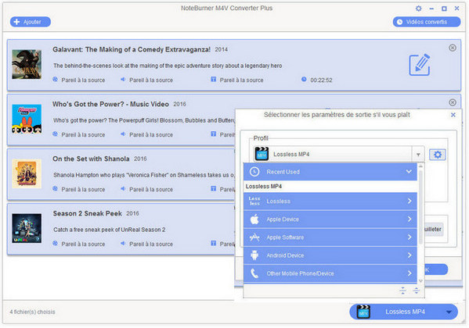Choose the Lossless MP4 recent profile
The image size is (469, 328).
point(330,187)
